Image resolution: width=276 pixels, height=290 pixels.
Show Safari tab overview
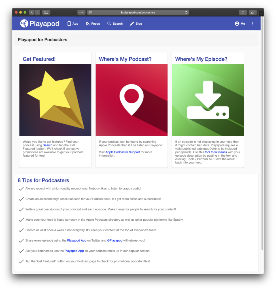point(252,12)
